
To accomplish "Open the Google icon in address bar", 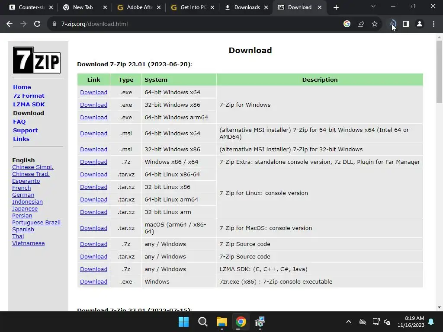I will (x=347, y=24).
